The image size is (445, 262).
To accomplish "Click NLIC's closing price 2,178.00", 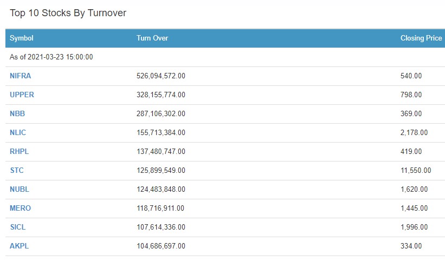I will 414,133.
